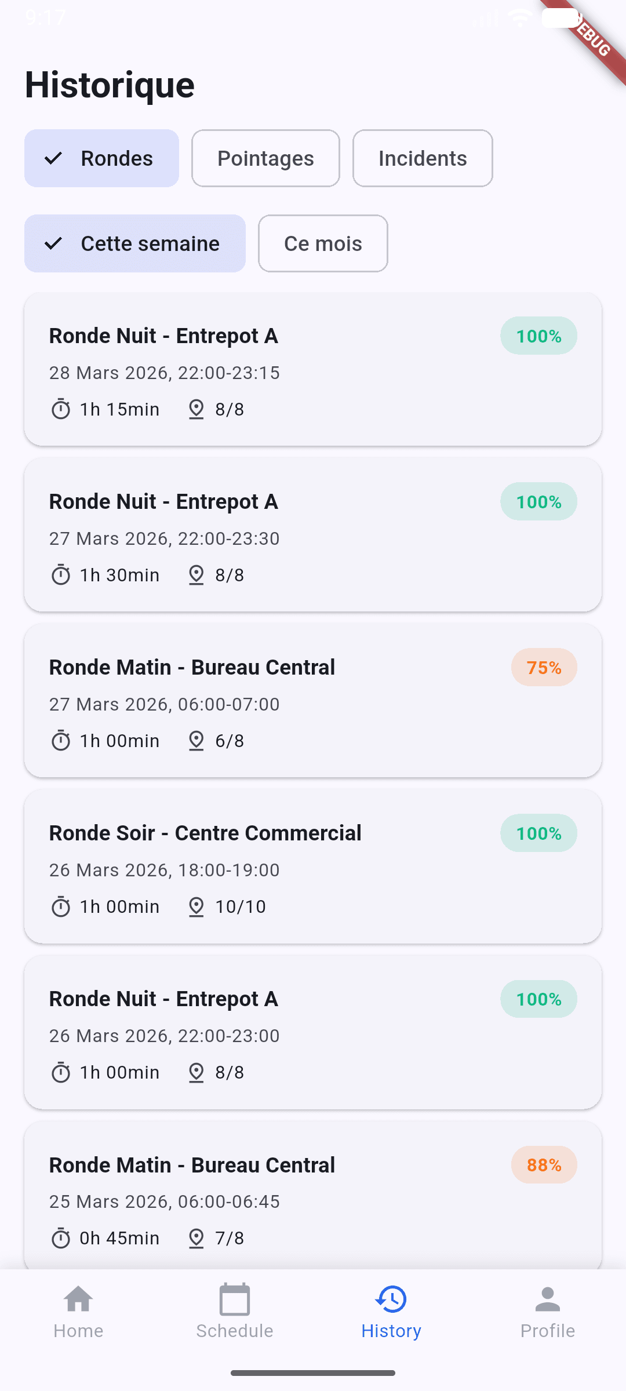The width and height of the screenshot is (626, 1391).
Task: Deselect the Rondes filter chip
Action: coord(101,158)
